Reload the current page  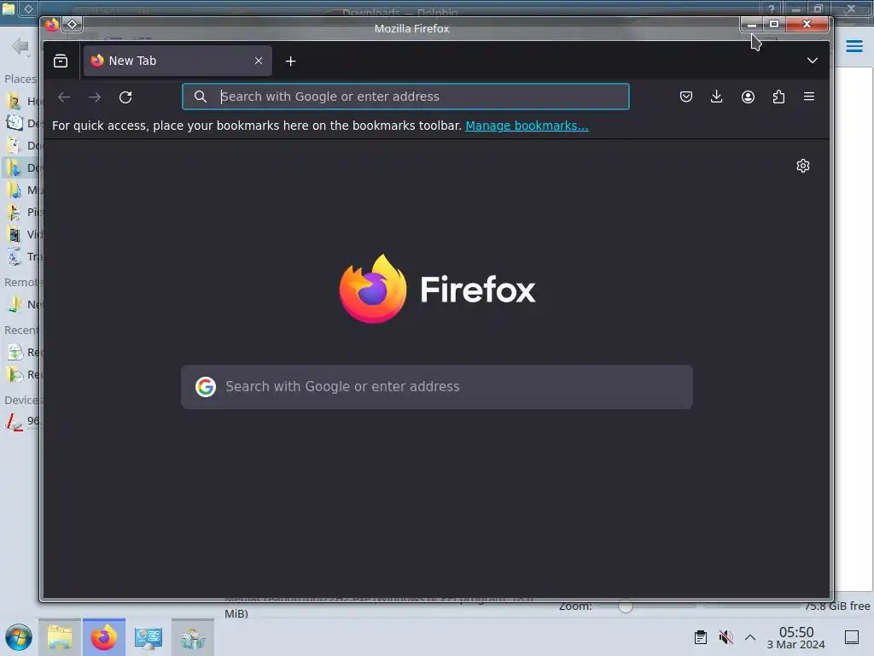click(125, 97)
